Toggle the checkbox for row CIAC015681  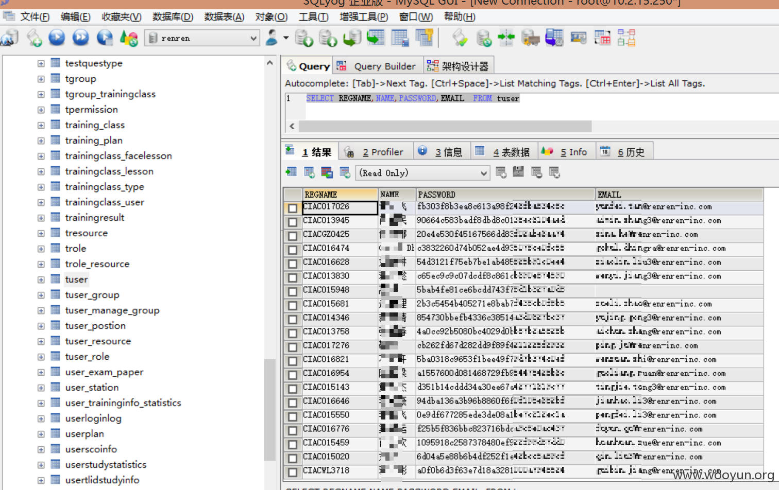[x=293, y=305]
